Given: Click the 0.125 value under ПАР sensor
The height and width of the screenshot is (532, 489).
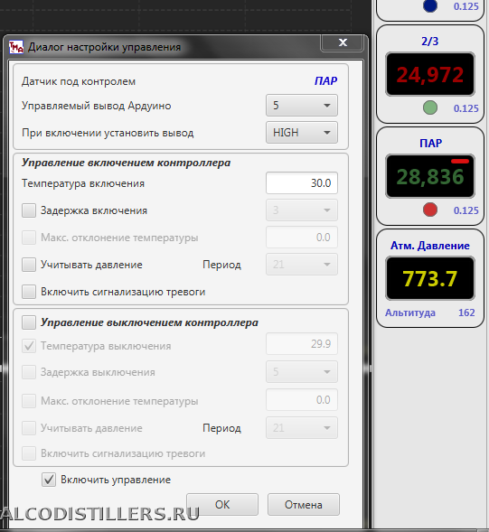Looking at the screenshot, I should [465, 210].
